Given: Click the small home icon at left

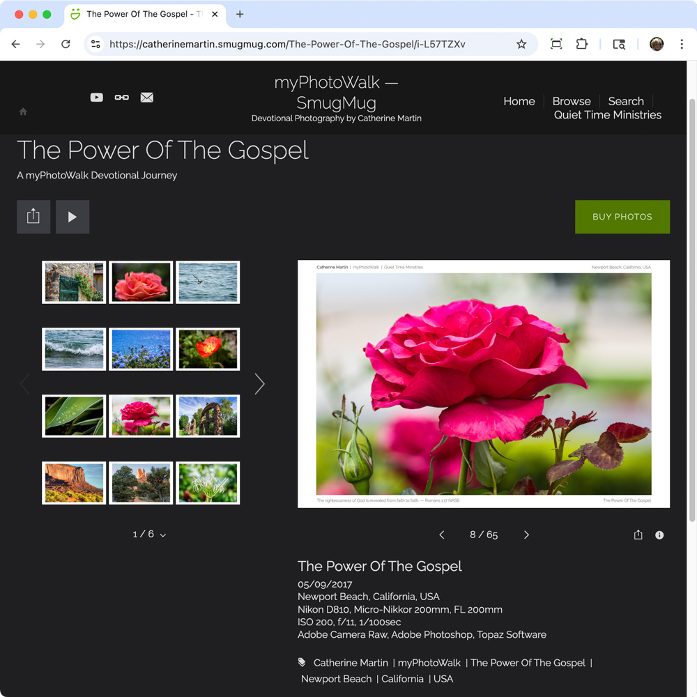Looking at the screenshot, I should click(23, 112).
